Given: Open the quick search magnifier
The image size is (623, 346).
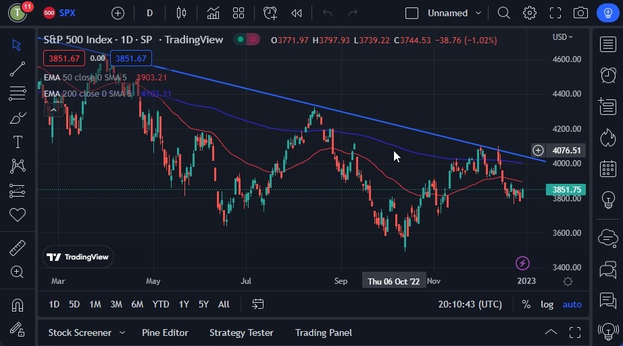Looking at the screenshot, I should 504,13.
